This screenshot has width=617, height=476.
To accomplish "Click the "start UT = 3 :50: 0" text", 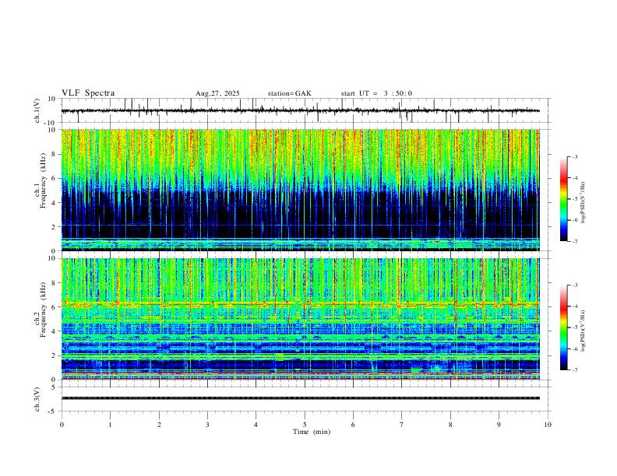I will [376, 93].
